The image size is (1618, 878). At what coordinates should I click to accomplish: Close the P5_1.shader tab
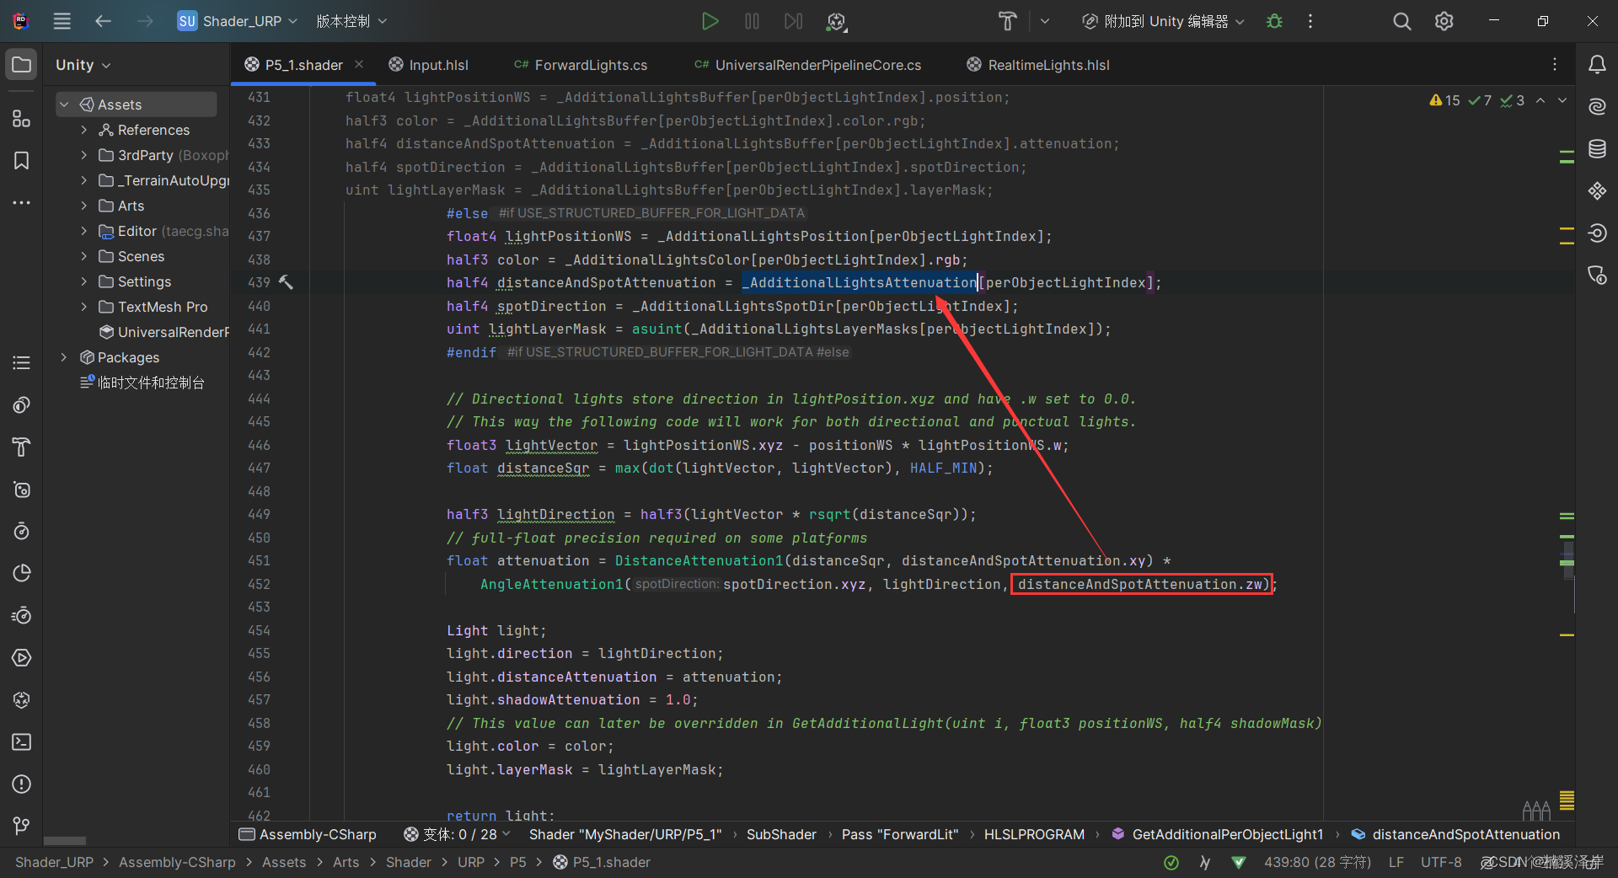coord(359,64)
